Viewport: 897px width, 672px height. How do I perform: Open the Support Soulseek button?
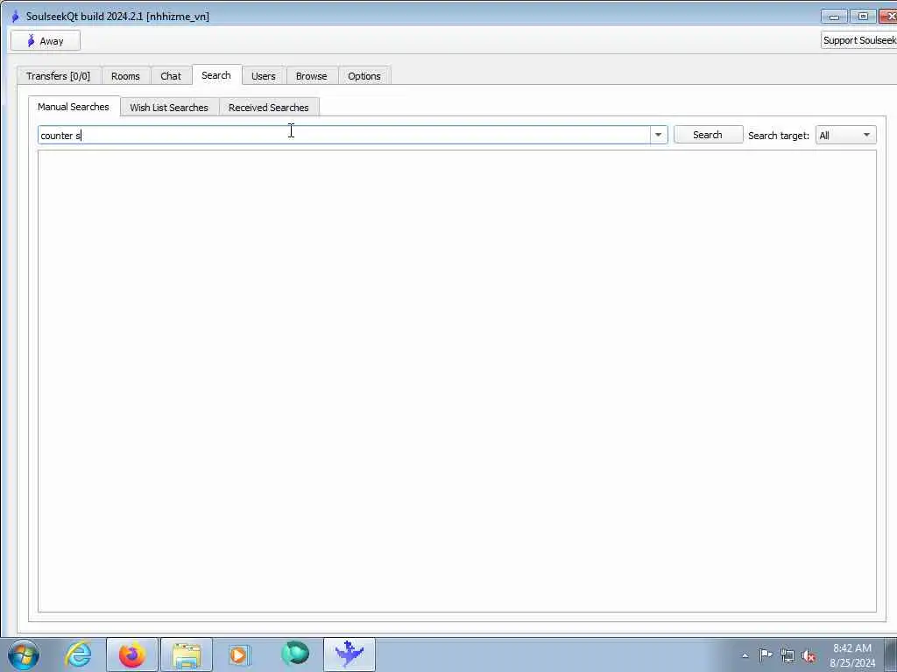(858, 40)
